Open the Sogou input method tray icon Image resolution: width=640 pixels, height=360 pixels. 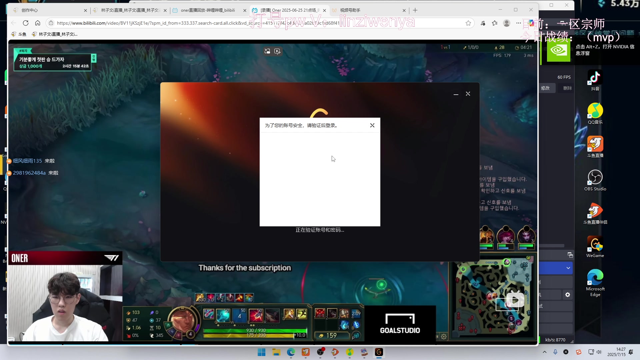(x=579, y=352)
